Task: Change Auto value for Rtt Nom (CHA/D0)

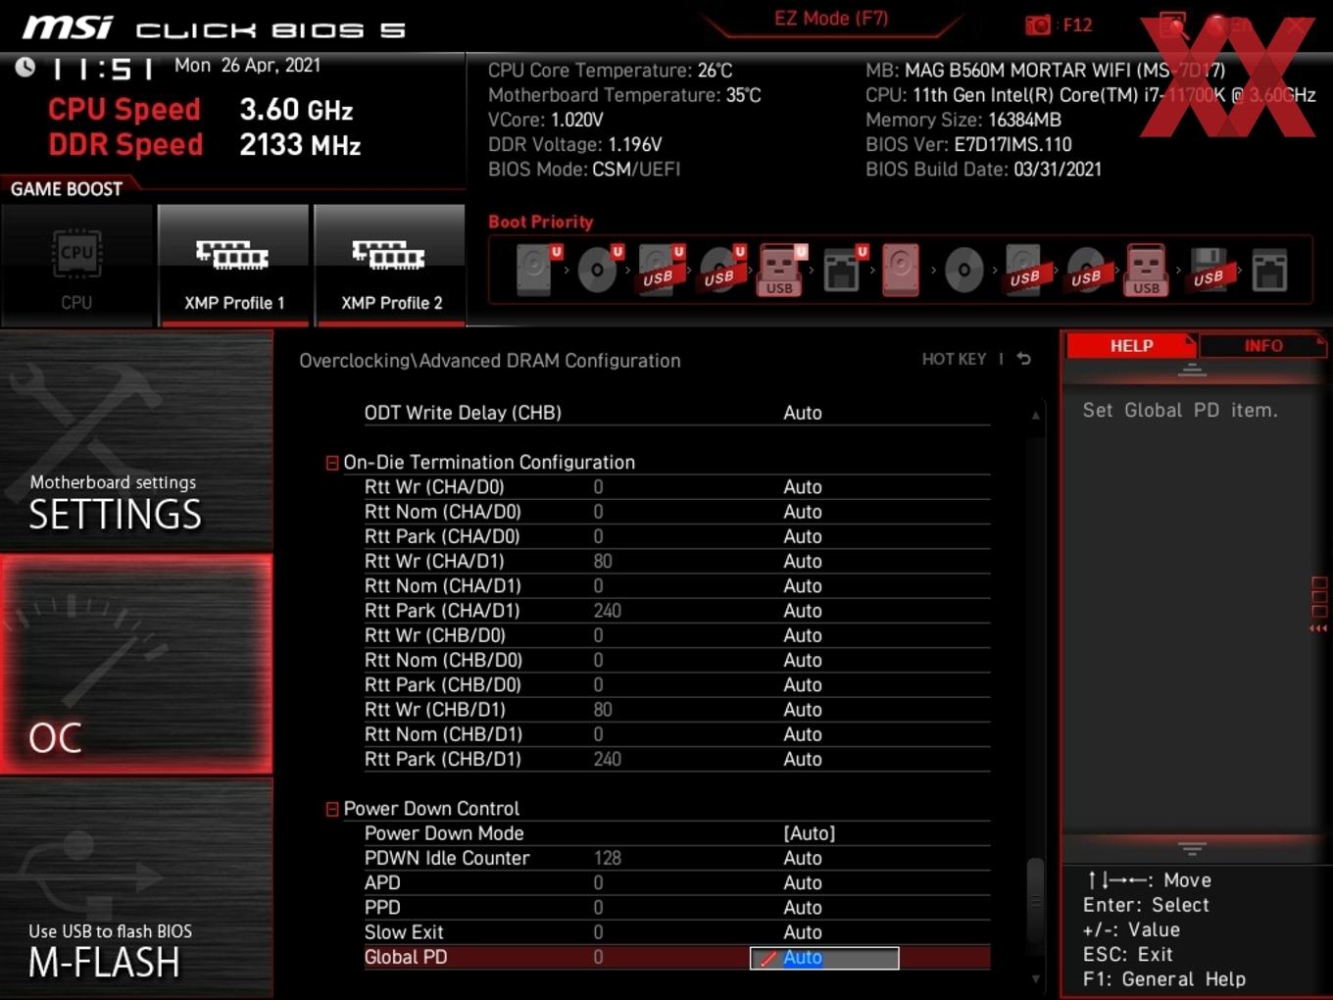Action: tap(803, 512)
